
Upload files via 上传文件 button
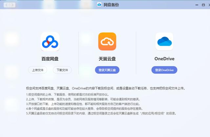[x=38, y=70]
